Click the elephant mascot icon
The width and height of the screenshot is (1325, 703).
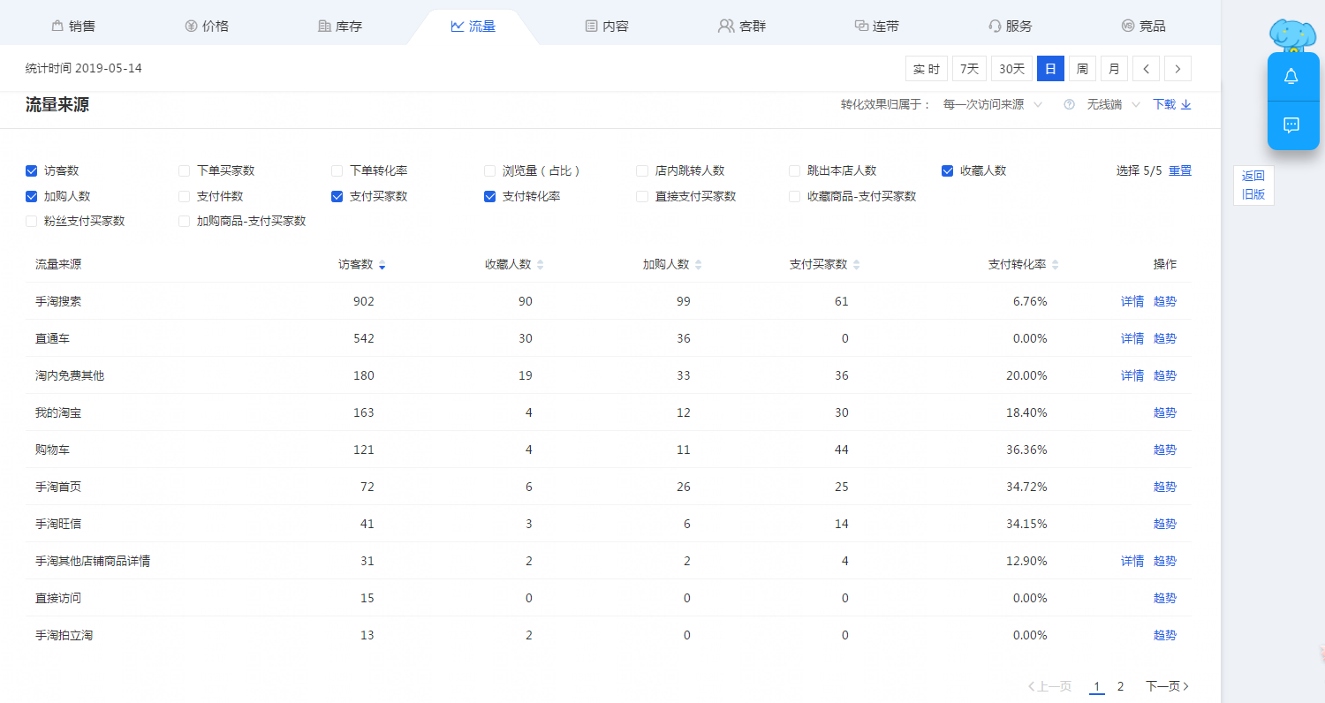pyautogui.click(x=1293, y=35)
